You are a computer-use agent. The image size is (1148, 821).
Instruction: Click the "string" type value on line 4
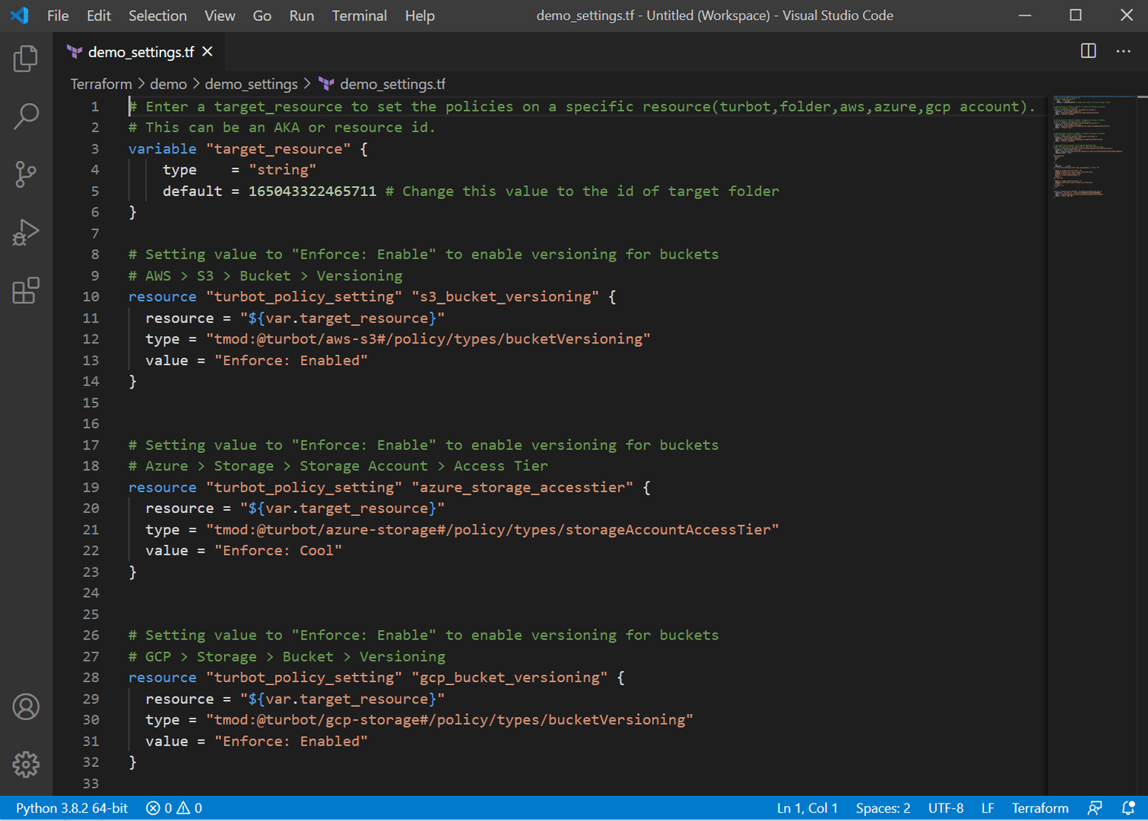click(x=283, y=170)
